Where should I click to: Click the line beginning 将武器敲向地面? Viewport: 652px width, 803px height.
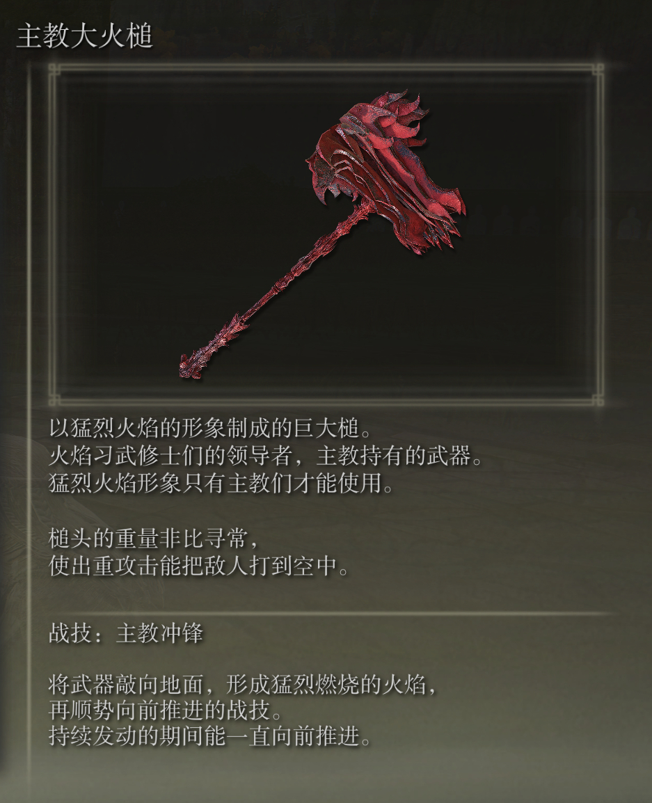tap(244, 684)
